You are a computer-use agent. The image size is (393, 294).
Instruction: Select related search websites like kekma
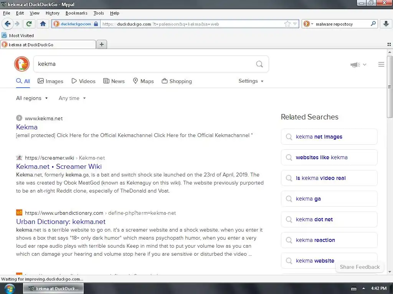coord(329,157)
